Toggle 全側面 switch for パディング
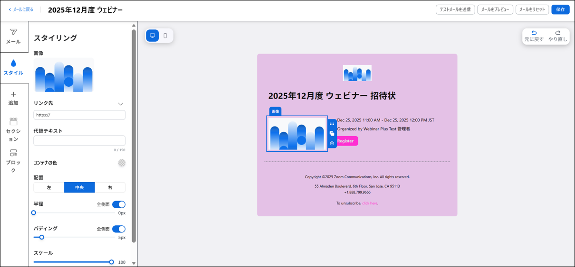Viewport: 575px width, 267px height. [x=119, y=229]
